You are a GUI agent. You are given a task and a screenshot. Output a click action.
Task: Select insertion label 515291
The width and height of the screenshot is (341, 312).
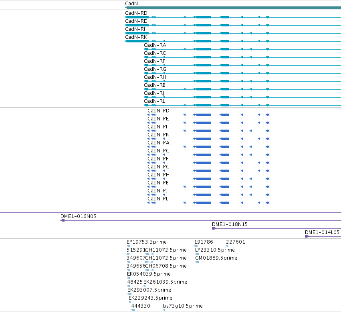click(136, 250)
